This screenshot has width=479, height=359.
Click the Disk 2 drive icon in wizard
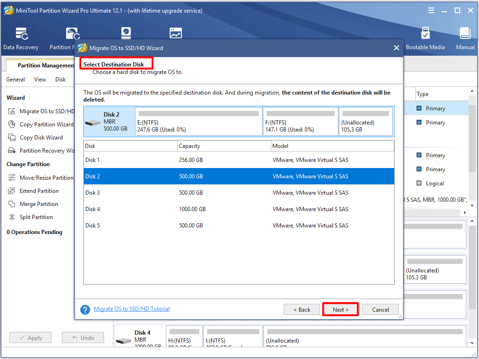(92, 123)
